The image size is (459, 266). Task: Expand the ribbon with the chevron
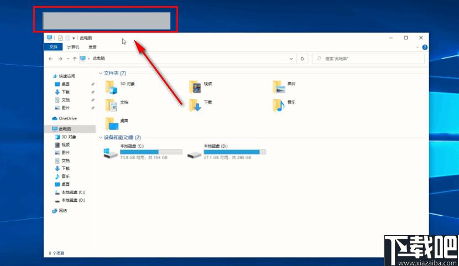click(418, 48)
